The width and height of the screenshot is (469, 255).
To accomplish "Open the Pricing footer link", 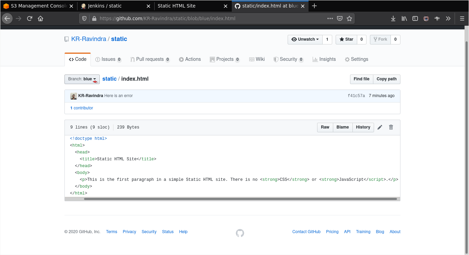I will tap(332, 232).
